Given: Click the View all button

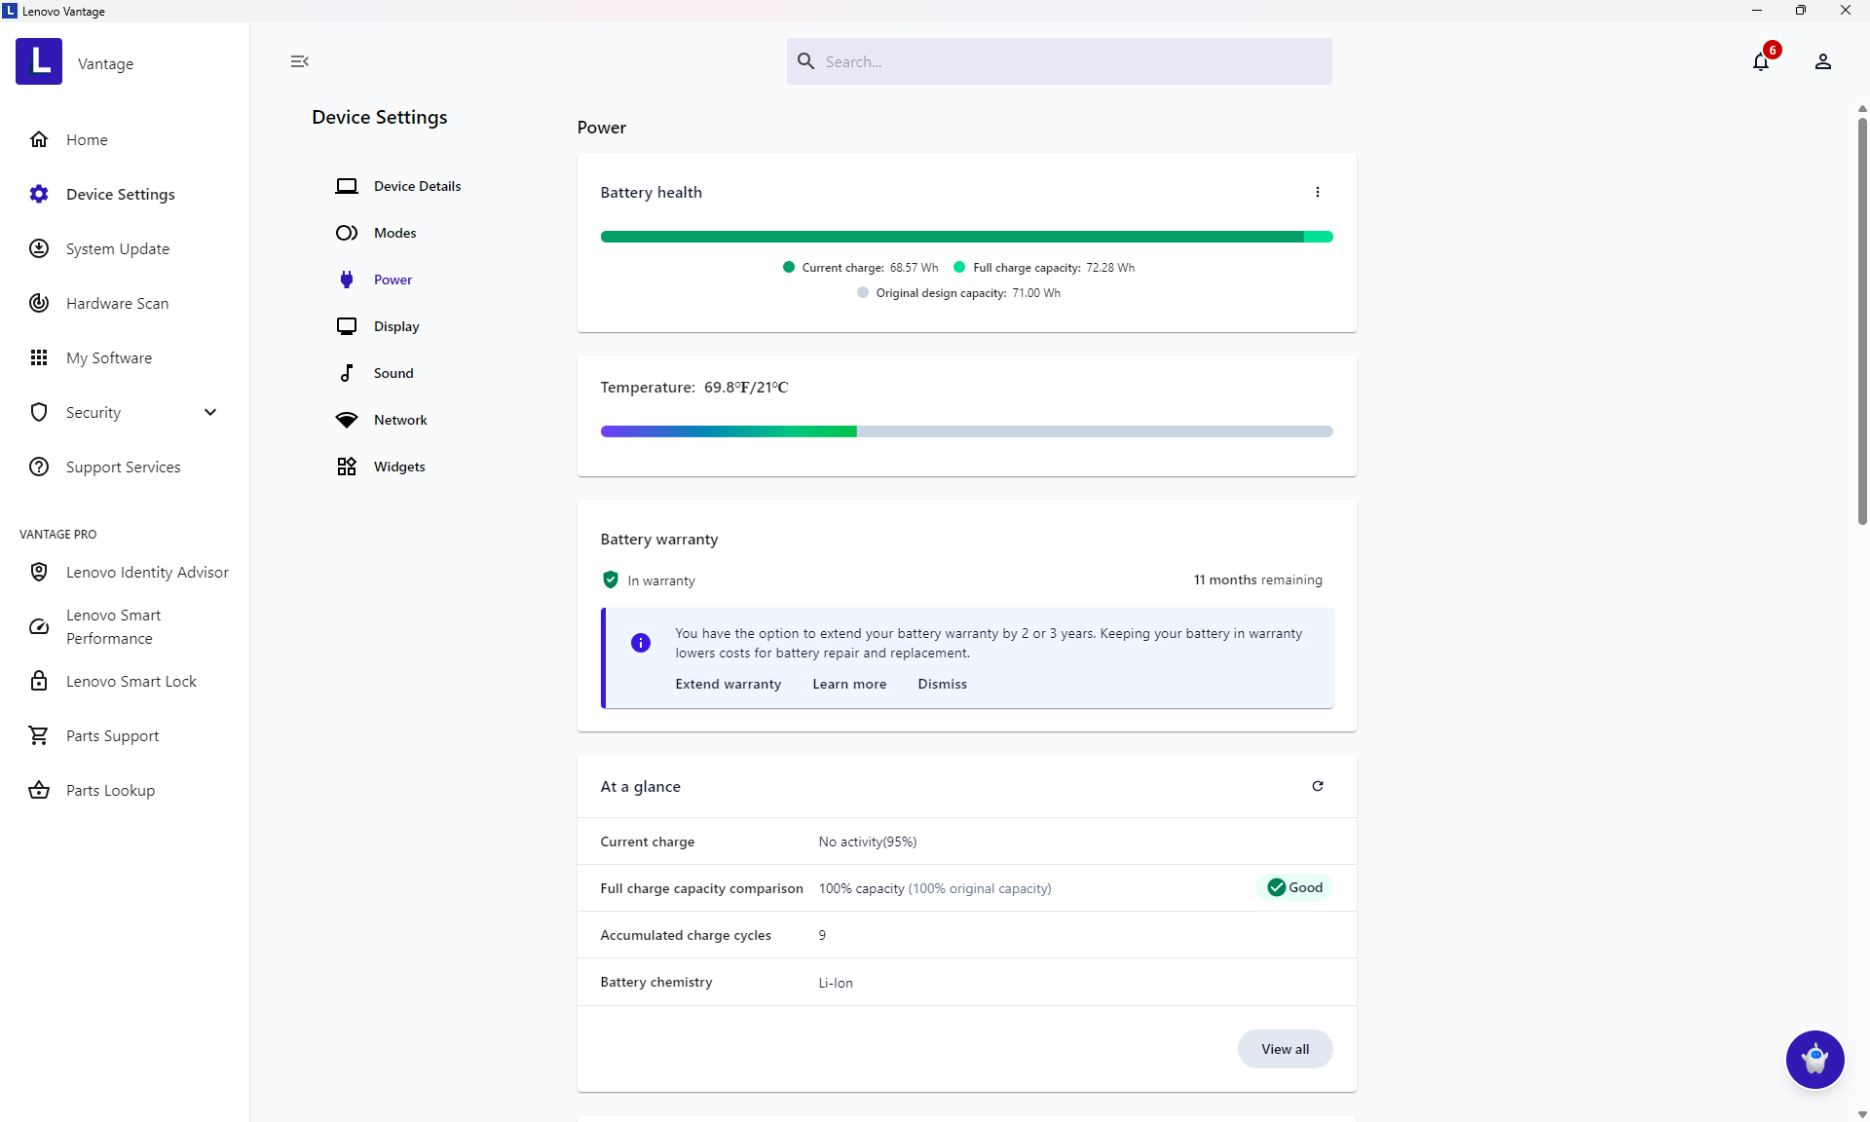Looking at the screenshot, I should (1286, 1049).
